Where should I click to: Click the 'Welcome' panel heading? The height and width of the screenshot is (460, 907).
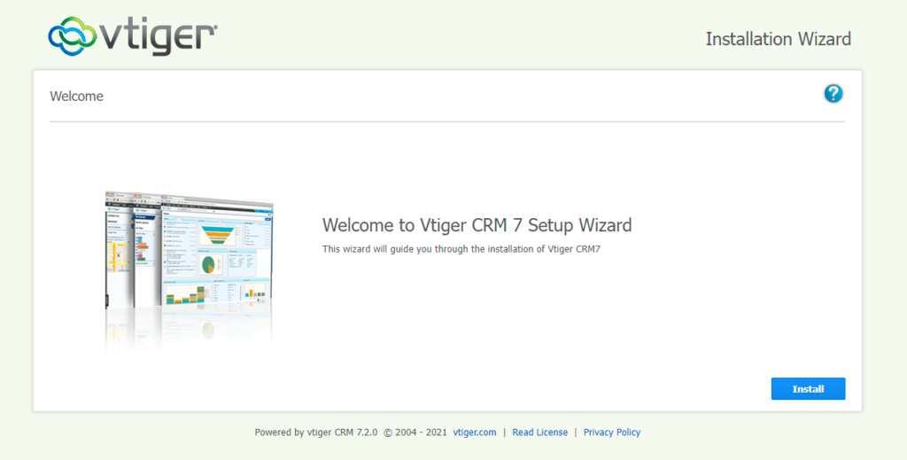pyautogui.click(x=76, y=96)
